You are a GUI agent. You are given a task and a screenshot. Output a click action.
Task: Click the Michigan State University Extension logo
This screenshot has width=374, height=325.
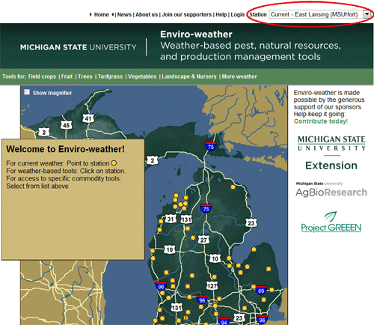331,153
